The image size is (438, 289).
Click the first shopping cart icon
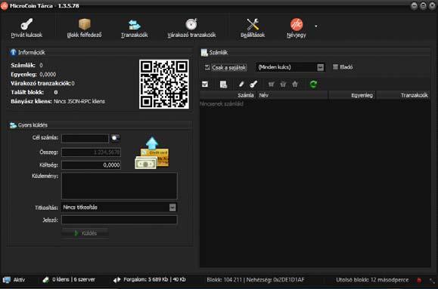pos(271,84)
